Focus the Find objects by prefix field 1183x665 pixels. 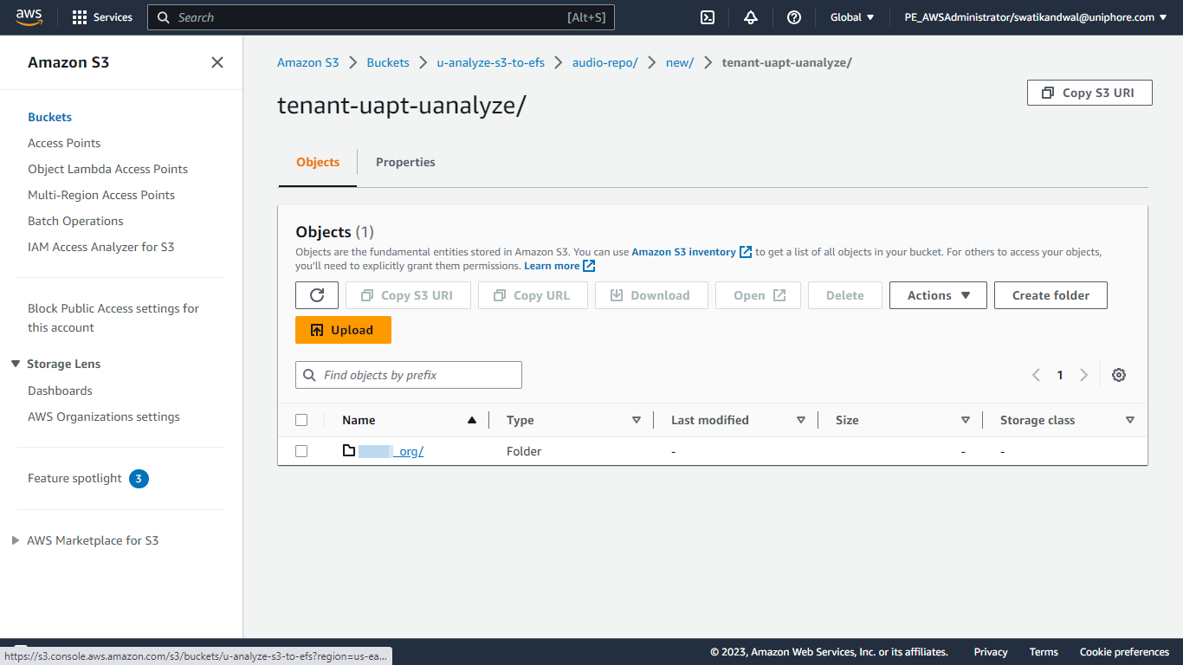pos(409,375)
